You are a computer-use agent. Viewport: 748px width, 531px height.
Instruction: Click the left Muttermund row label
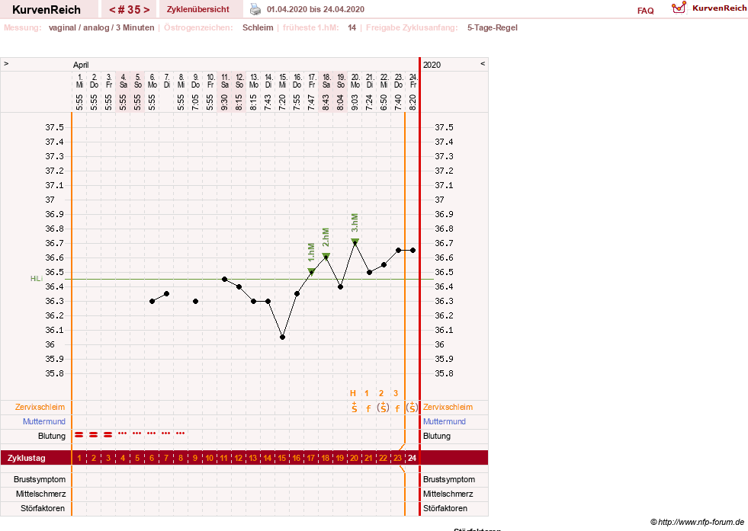(x=44, y=421)
